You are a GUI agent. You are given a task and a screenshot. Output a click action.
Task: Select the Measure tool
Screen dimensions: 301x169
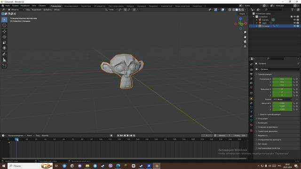[4, 60]
